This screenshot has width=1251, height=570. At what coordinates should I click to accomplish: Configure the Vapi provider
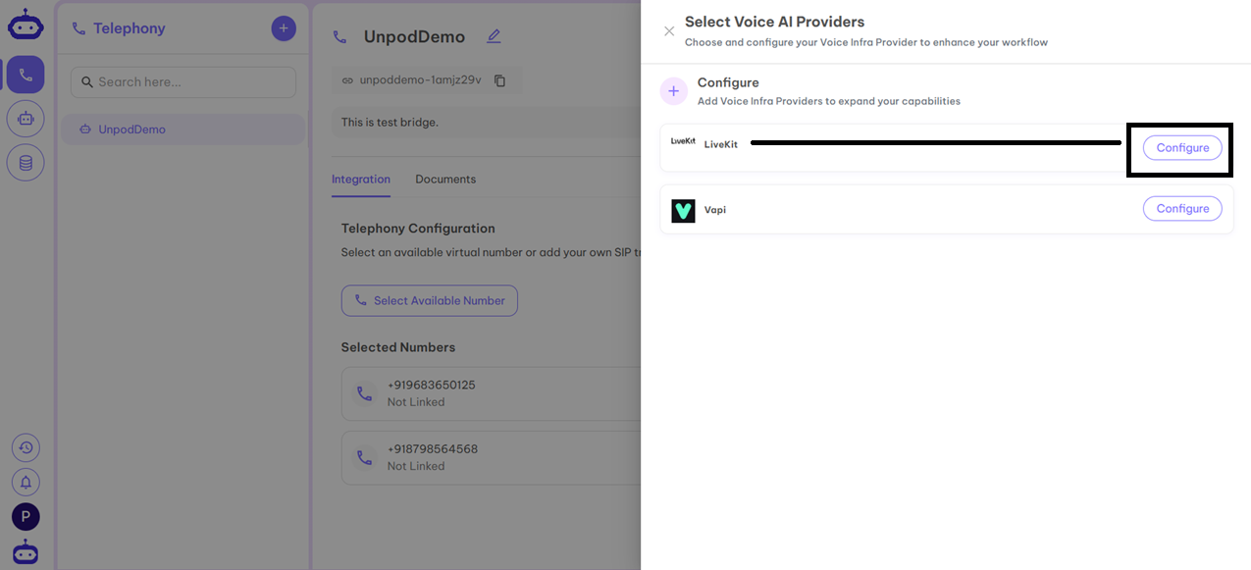tap(1181, 208)
